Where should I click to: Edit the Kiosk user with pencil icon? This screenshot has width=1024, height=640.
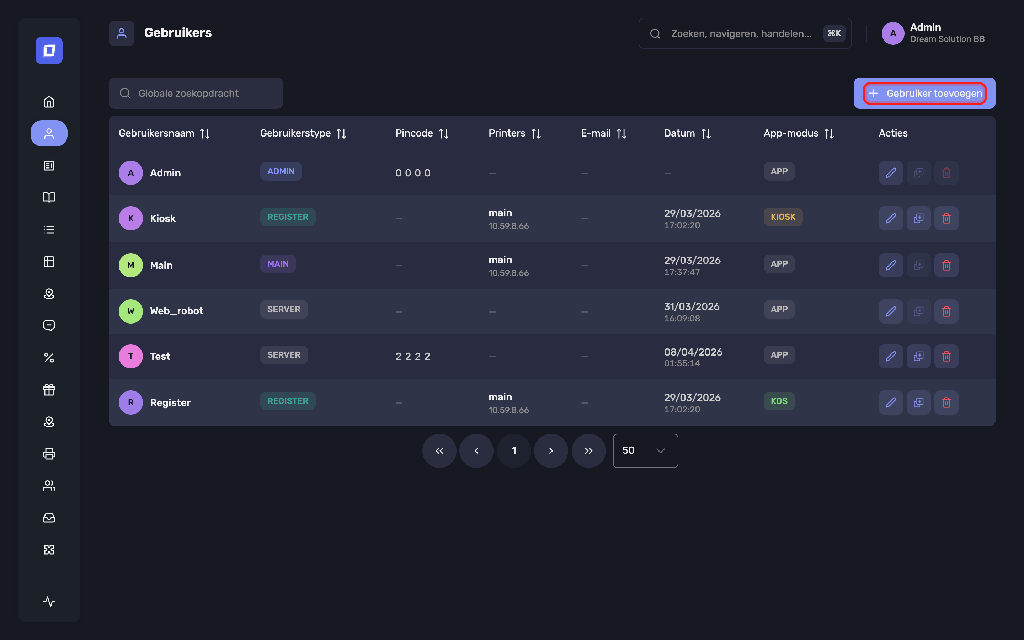tap(891, 218)
